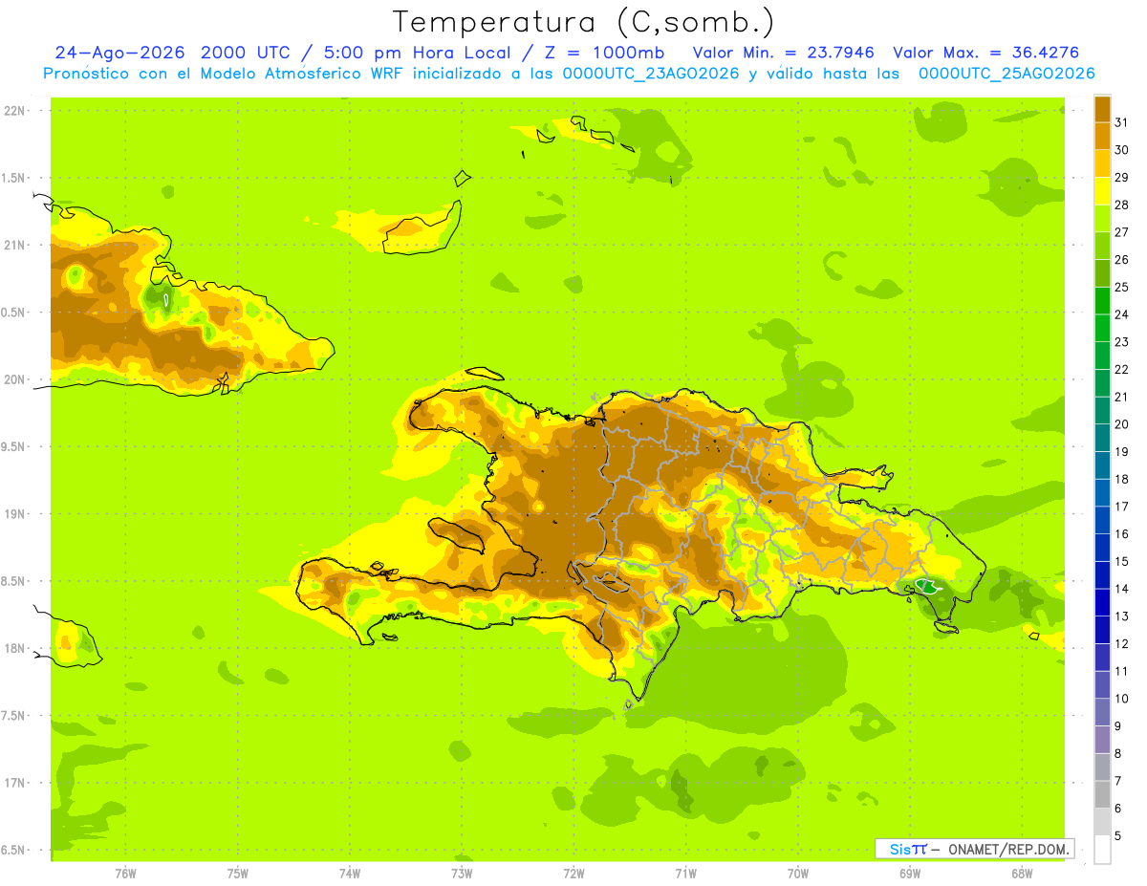Click the '75W' longitude axis label
Screen dimensions: 1147x886
238,873
